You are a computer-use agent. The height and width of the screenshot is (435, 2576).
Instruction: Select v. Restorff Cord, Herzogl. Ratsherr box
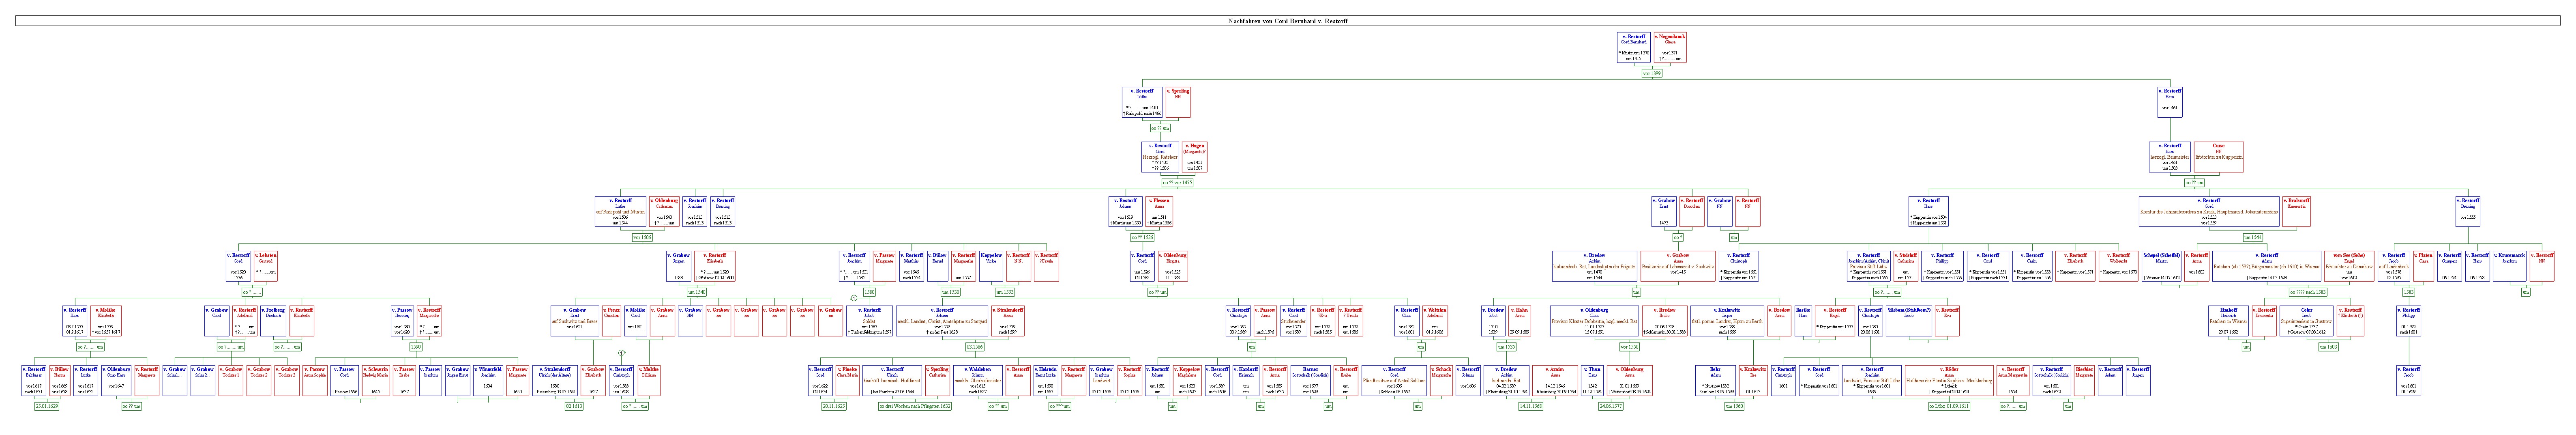(1161, 158)
